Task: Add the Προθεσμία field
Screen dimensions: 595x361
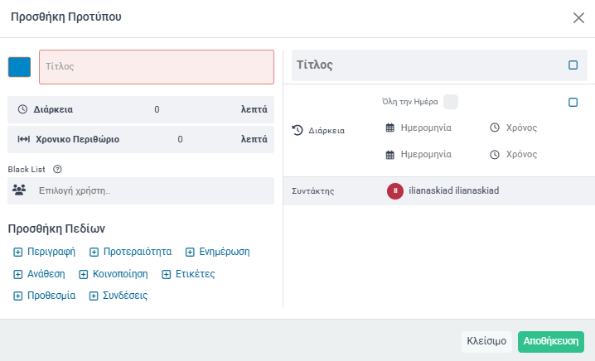Action: click(x=45, y=296)
